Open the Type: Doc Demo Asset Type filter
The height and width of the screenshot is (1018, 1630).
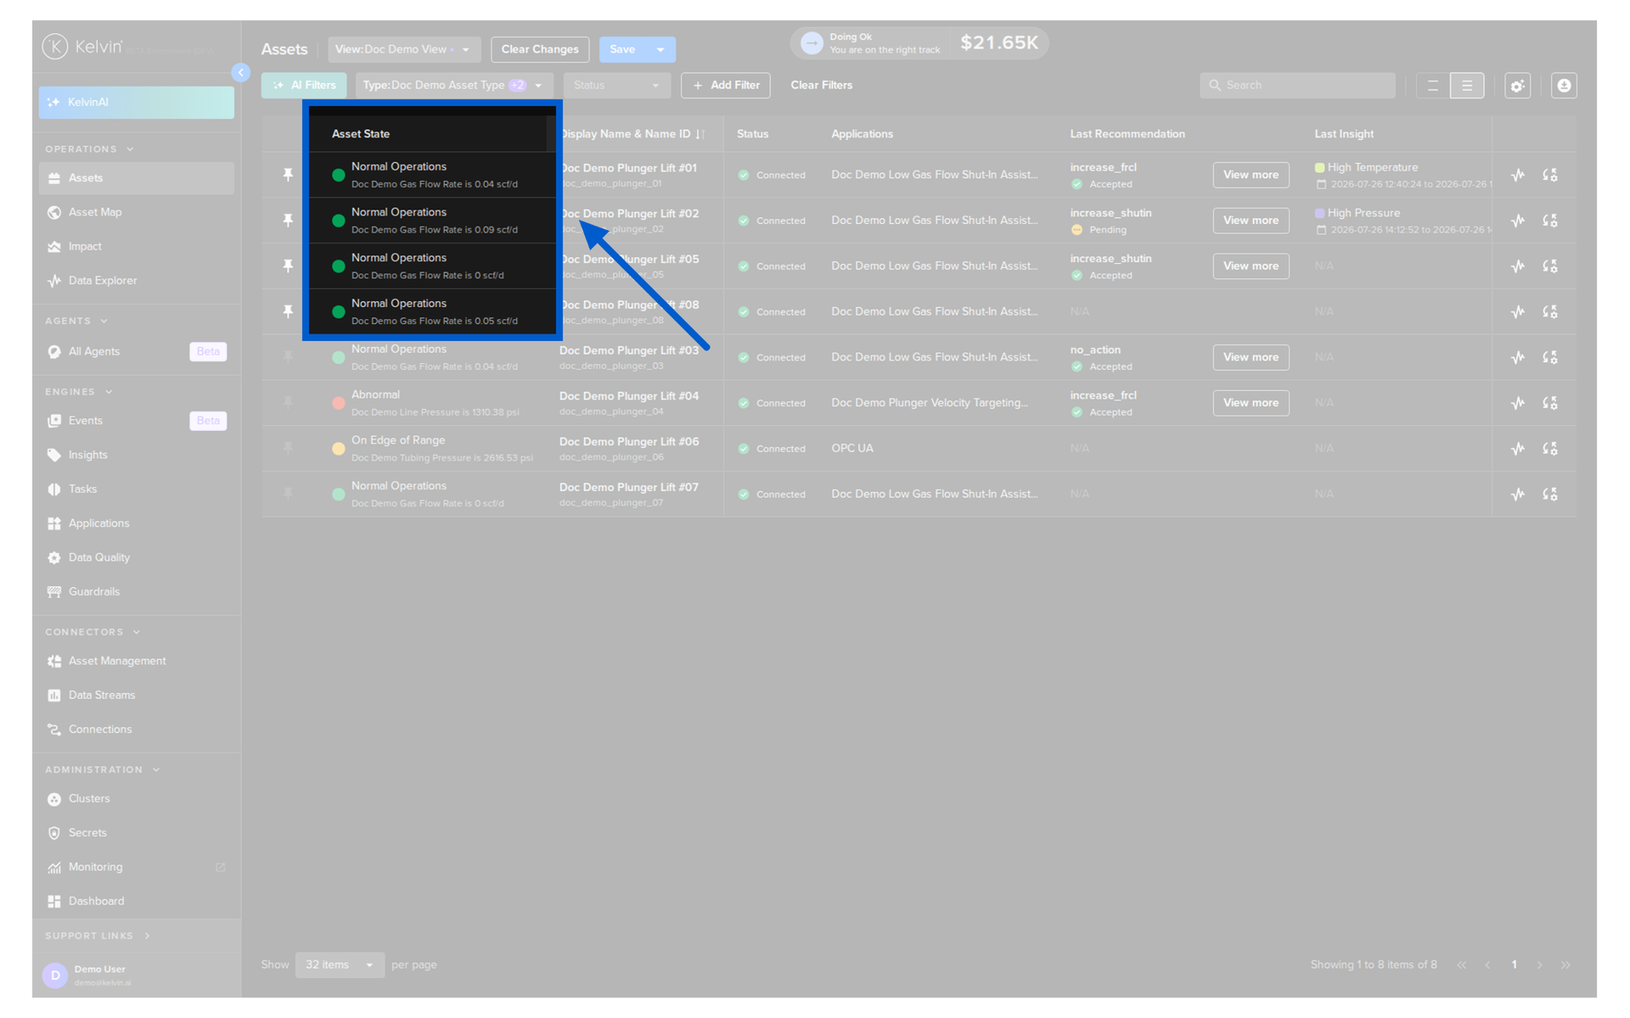coord(454,85)
